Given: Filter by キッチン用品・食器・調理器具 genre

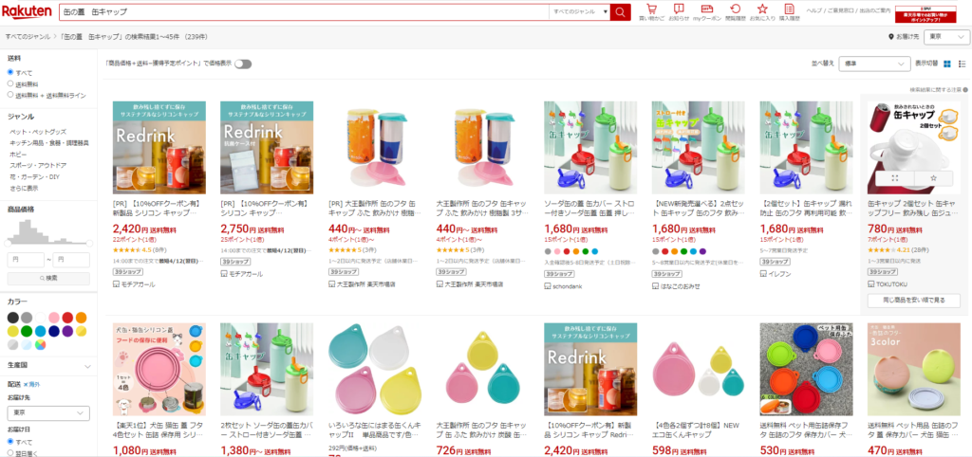Looking at the screenshot, I should tap(49, 143).
